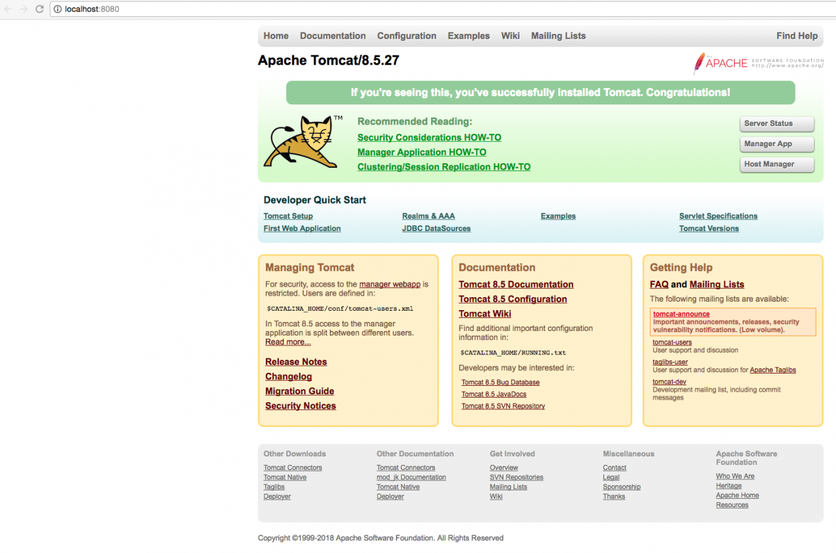Open the tomcat-announce mailing list link
This screenshot has height=553, width=836.
pyautogui.click(x=681, y=313)
